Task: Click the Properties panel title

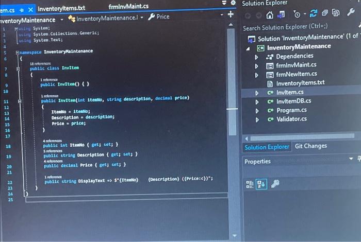Action: (x=257, y=161)
